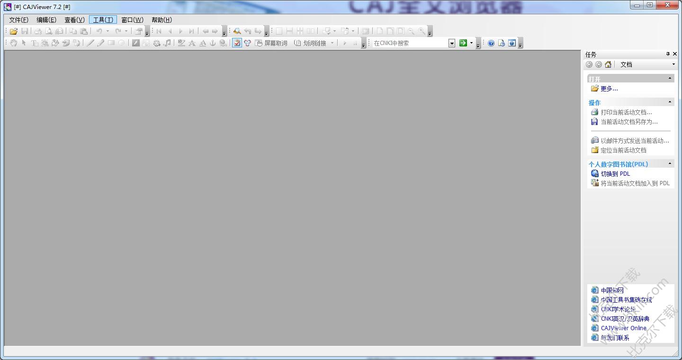The image size is (682, 360).
Task: Click 打印当前活动文档... link
Action: 626,112
